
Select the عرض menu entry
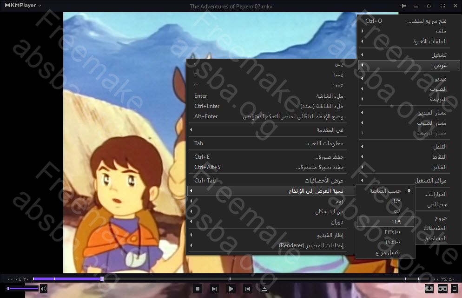[409, 65]
